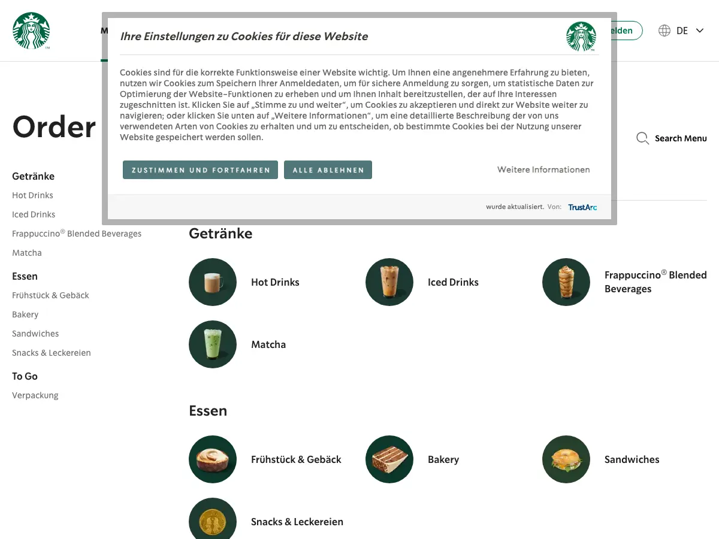This screenshot has width=719, height=539.
Task: Click the Iced Drinks glass thumbnail
Action: [x=389, y=282]
